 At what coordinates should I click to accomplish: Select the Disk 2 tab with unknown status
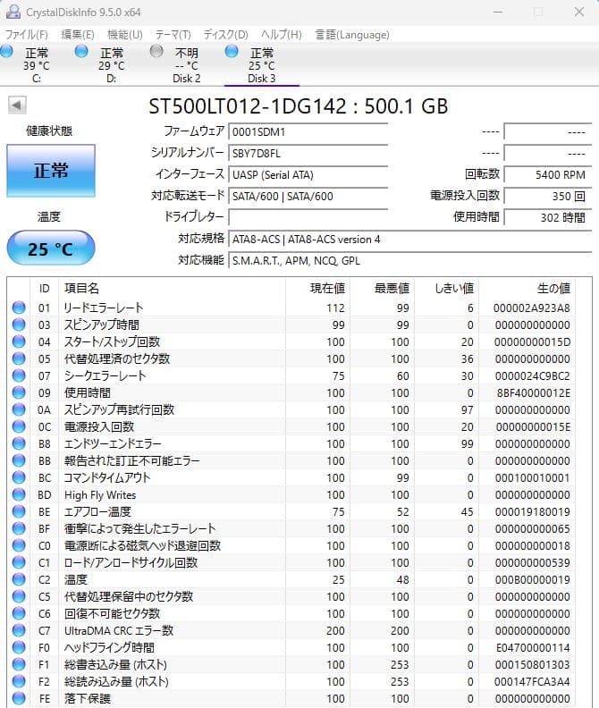click(187, 65)
